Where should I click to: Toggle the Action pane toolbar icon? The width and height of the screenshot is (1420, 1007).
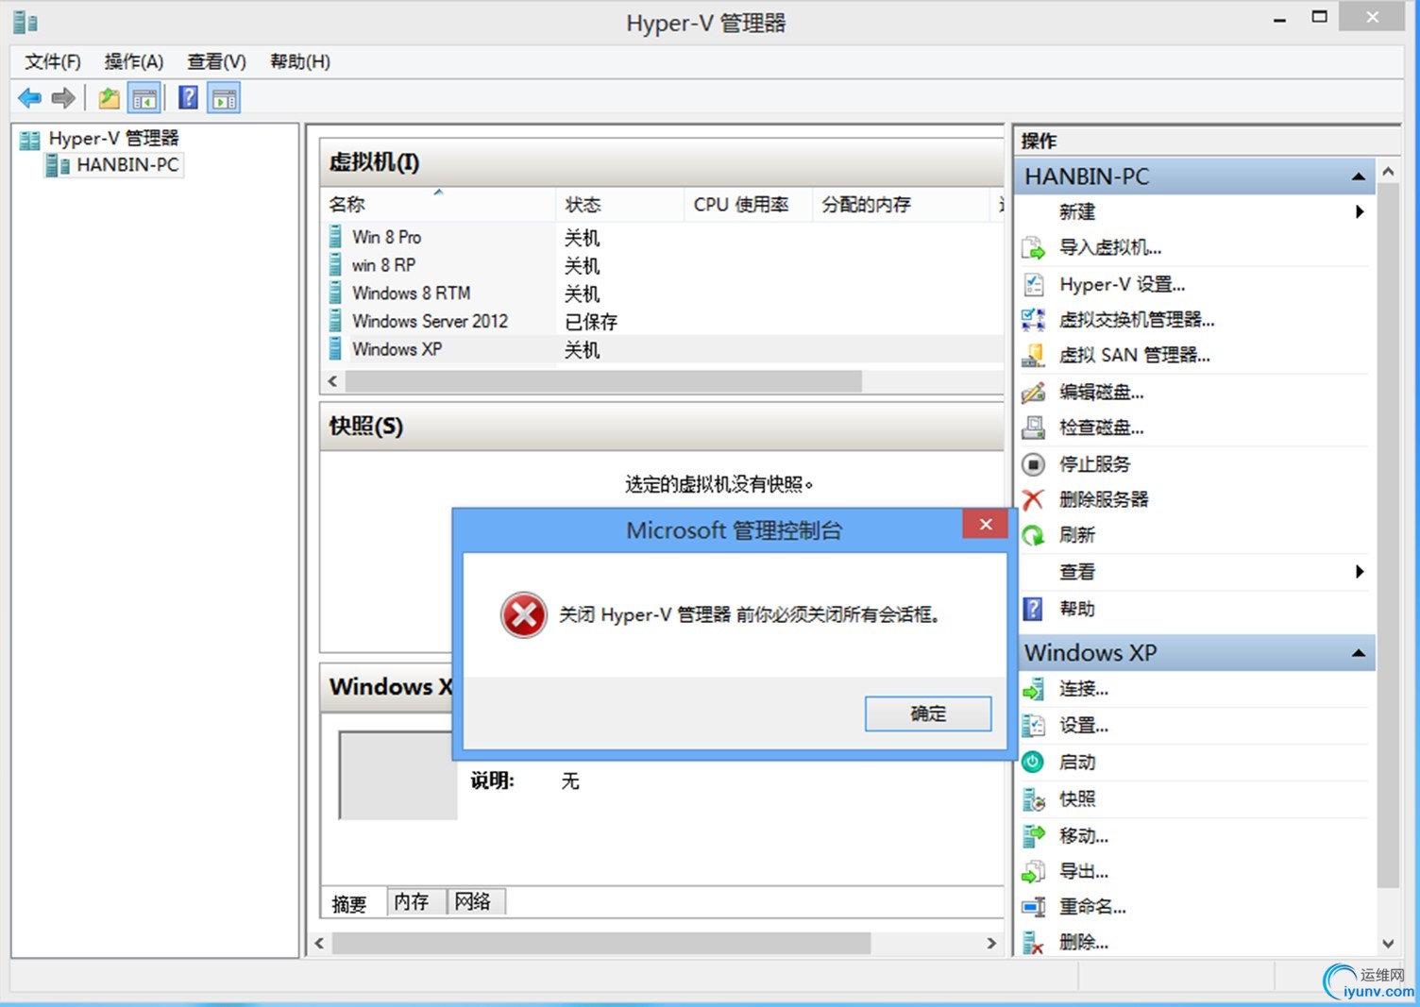pos(225,97)
